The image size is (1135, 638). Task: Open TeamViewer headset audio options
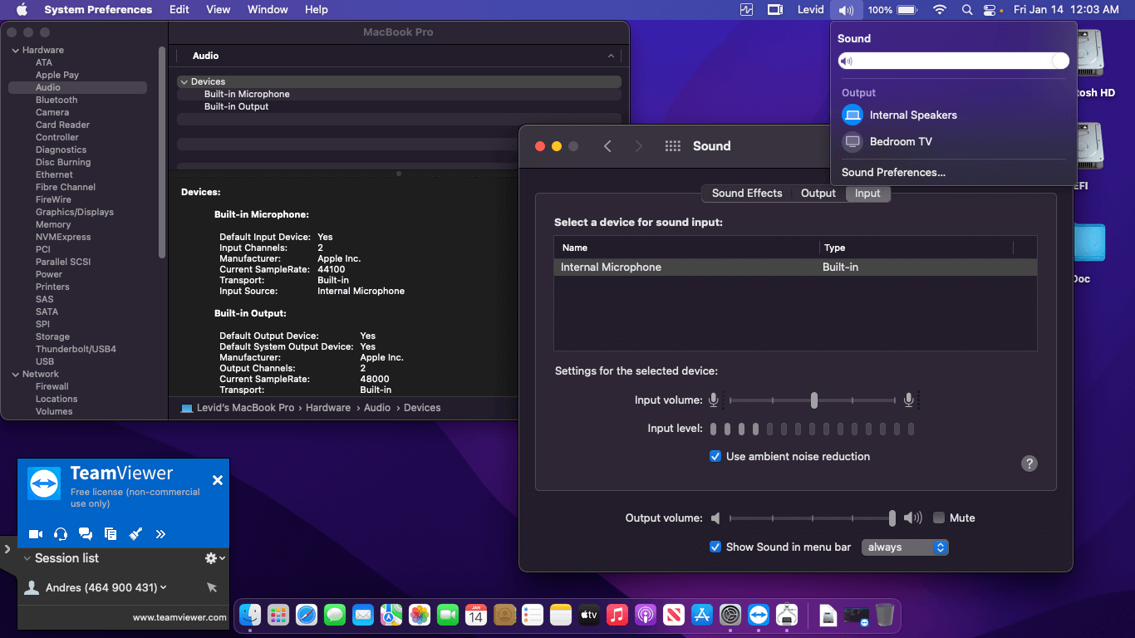tap(61, 534)
